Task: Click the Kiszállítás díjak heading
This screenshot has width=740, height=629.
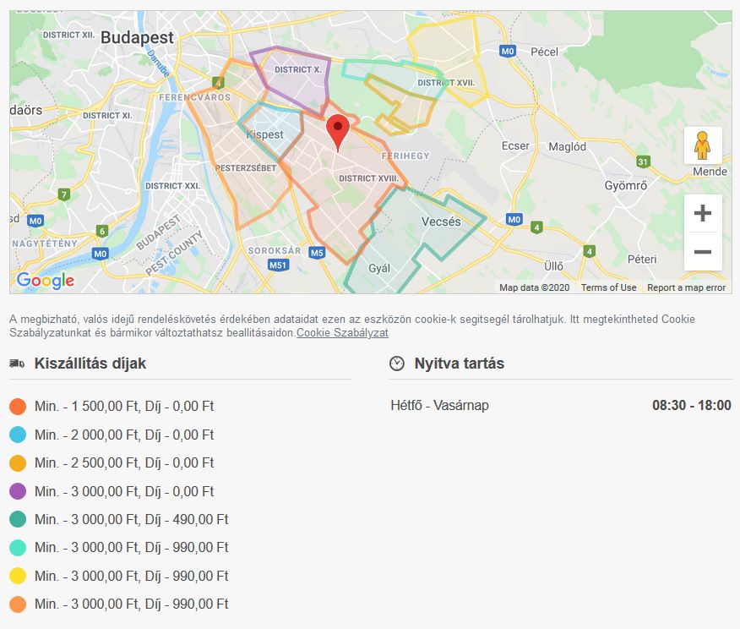Action: 90,364
